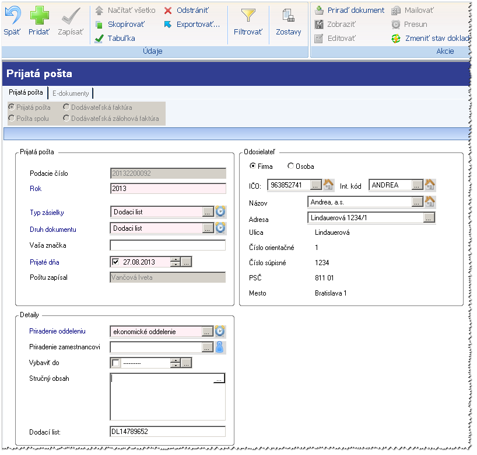The image size is (477, 455).
Task: Open Zostavy reports icon
Action: tap(288, 16)
